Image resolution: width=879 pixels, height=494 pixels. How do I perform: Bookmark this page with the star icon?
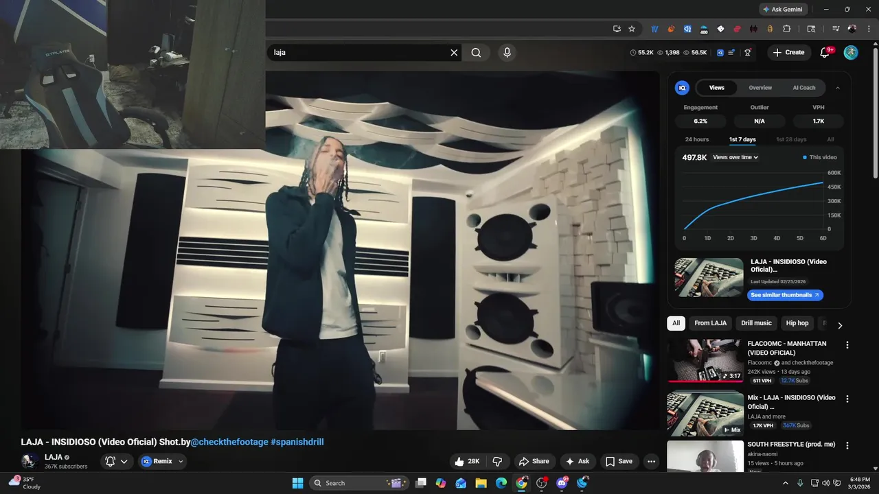tap(632, 29)
